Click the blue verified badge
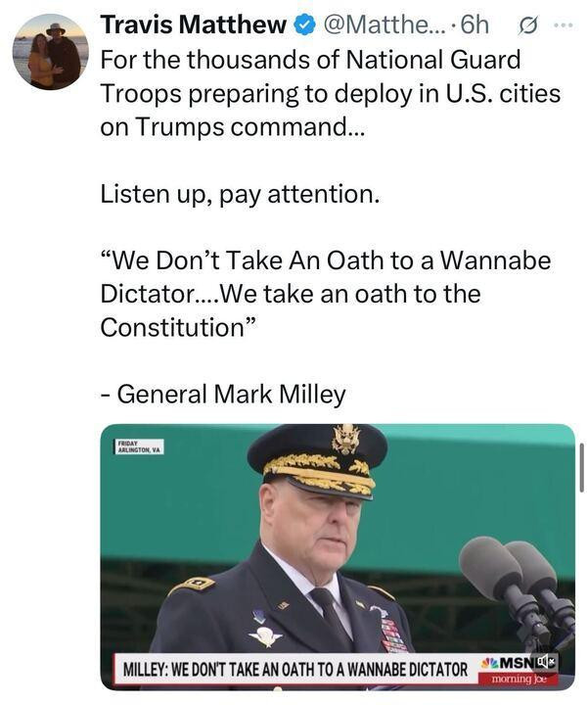 click(304, 24)
